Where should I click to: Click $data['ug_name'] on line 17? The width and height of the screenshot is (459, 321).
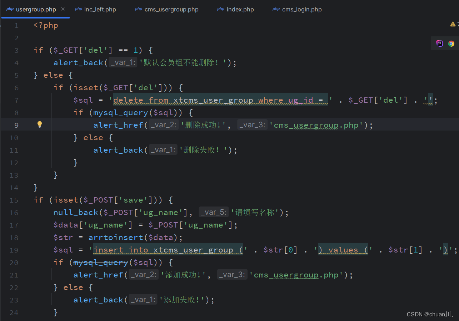pos(93,225)
